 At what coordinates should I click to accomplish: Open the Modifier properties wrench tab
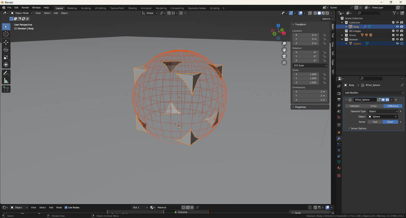click(x=339, y=138)
